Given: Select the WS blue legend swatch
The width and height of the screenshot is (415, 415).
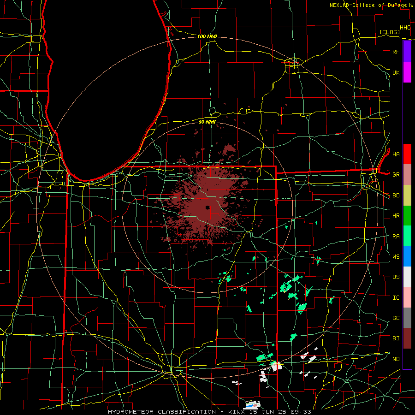Looking at the screenshot, I should click(407, 256).
